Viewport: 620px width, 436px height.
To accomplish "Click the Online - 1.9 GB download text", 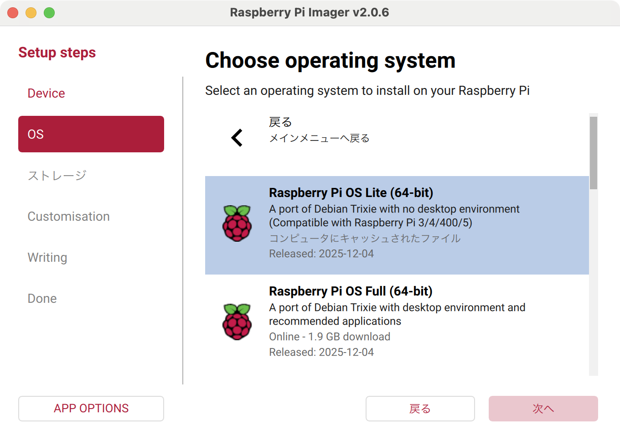I will tap(330, 337).
